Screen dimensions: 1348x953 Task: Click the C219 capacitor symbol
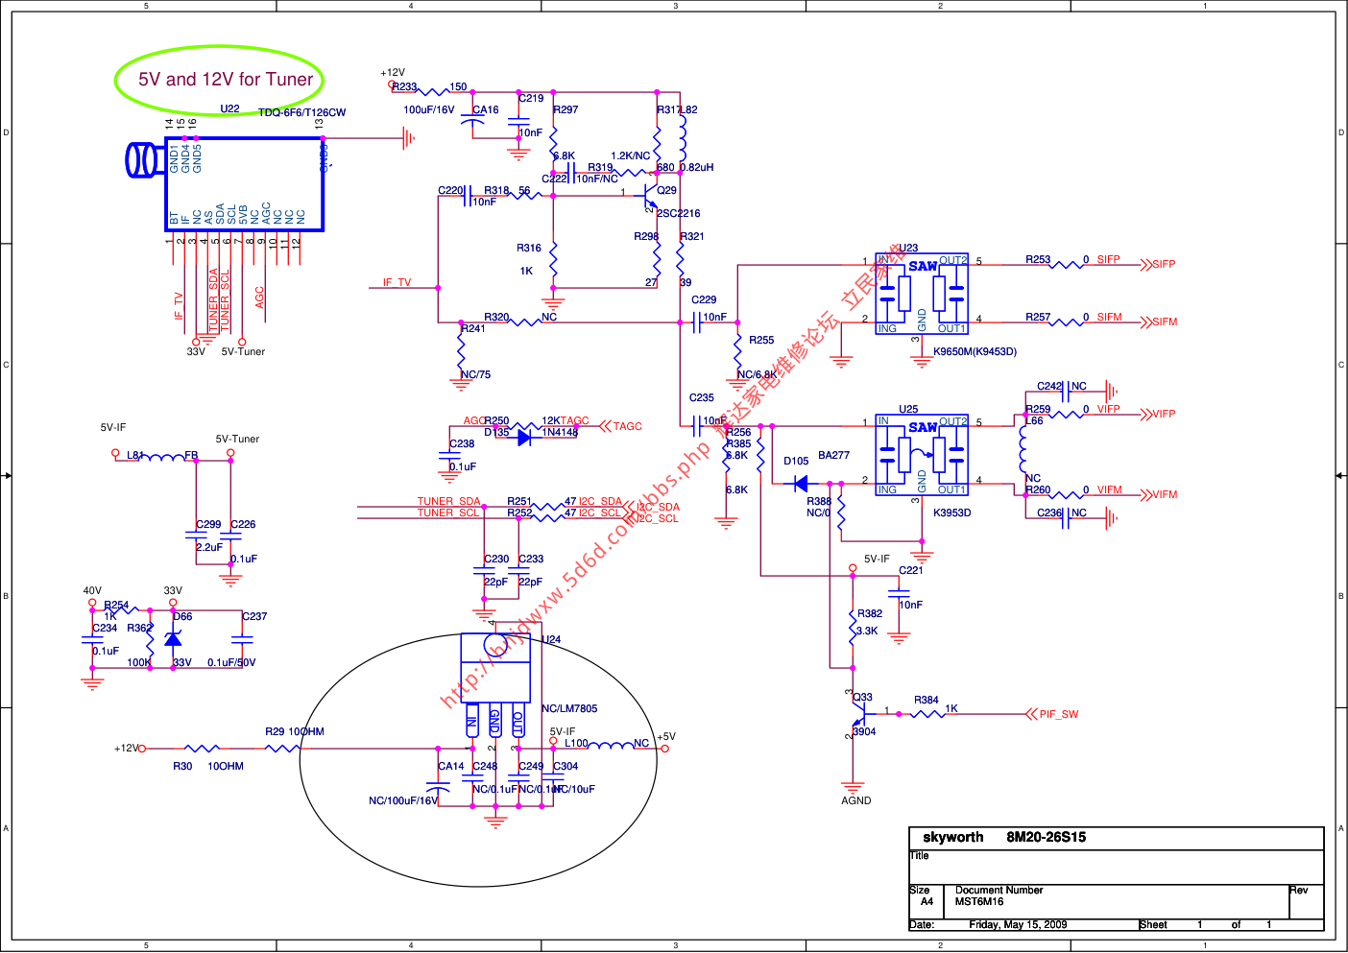518,121
